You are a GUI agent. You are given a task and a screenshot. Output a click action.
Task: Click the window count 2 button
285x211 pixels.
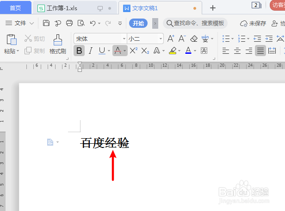point(256,5)
